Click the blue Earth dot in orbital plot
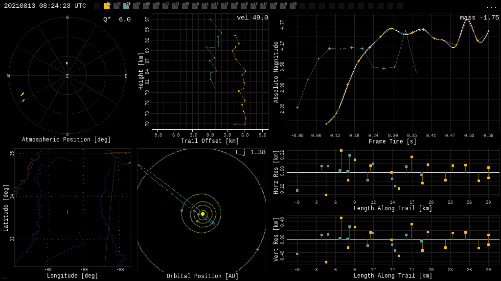Image resolution: width=501 pixels, height=281 pixels. 213,222
